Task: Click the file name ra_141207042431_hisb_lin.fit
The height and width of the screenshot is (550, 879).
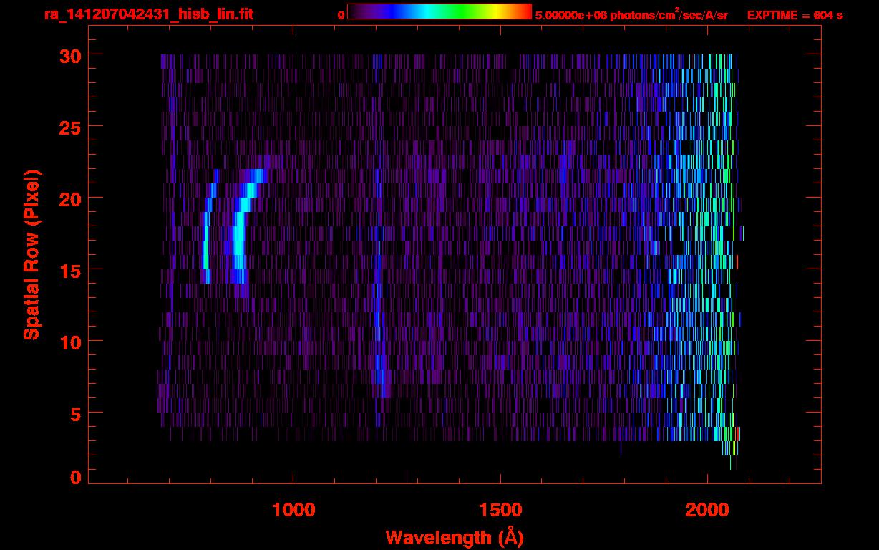Action: click(148, 14)
